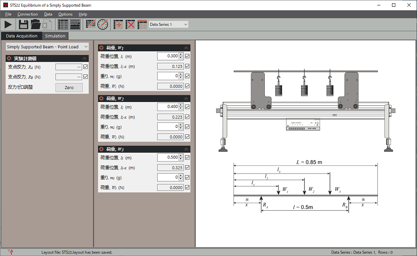Toggle the 荷重位置 l2-x (m) checkbox
This screenshot has width=417, height=256.
[x=187, y=117]
